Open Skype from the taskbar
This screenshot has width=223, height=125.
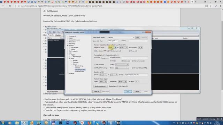[97, 123]
